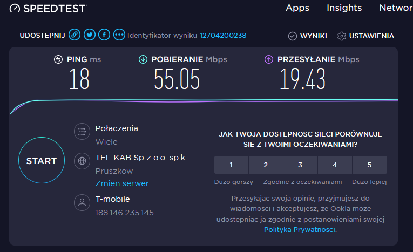Viewport: 413px width, 252px height.
Task: Click the Speedtest gauge logo
Action: pos(15,9)
